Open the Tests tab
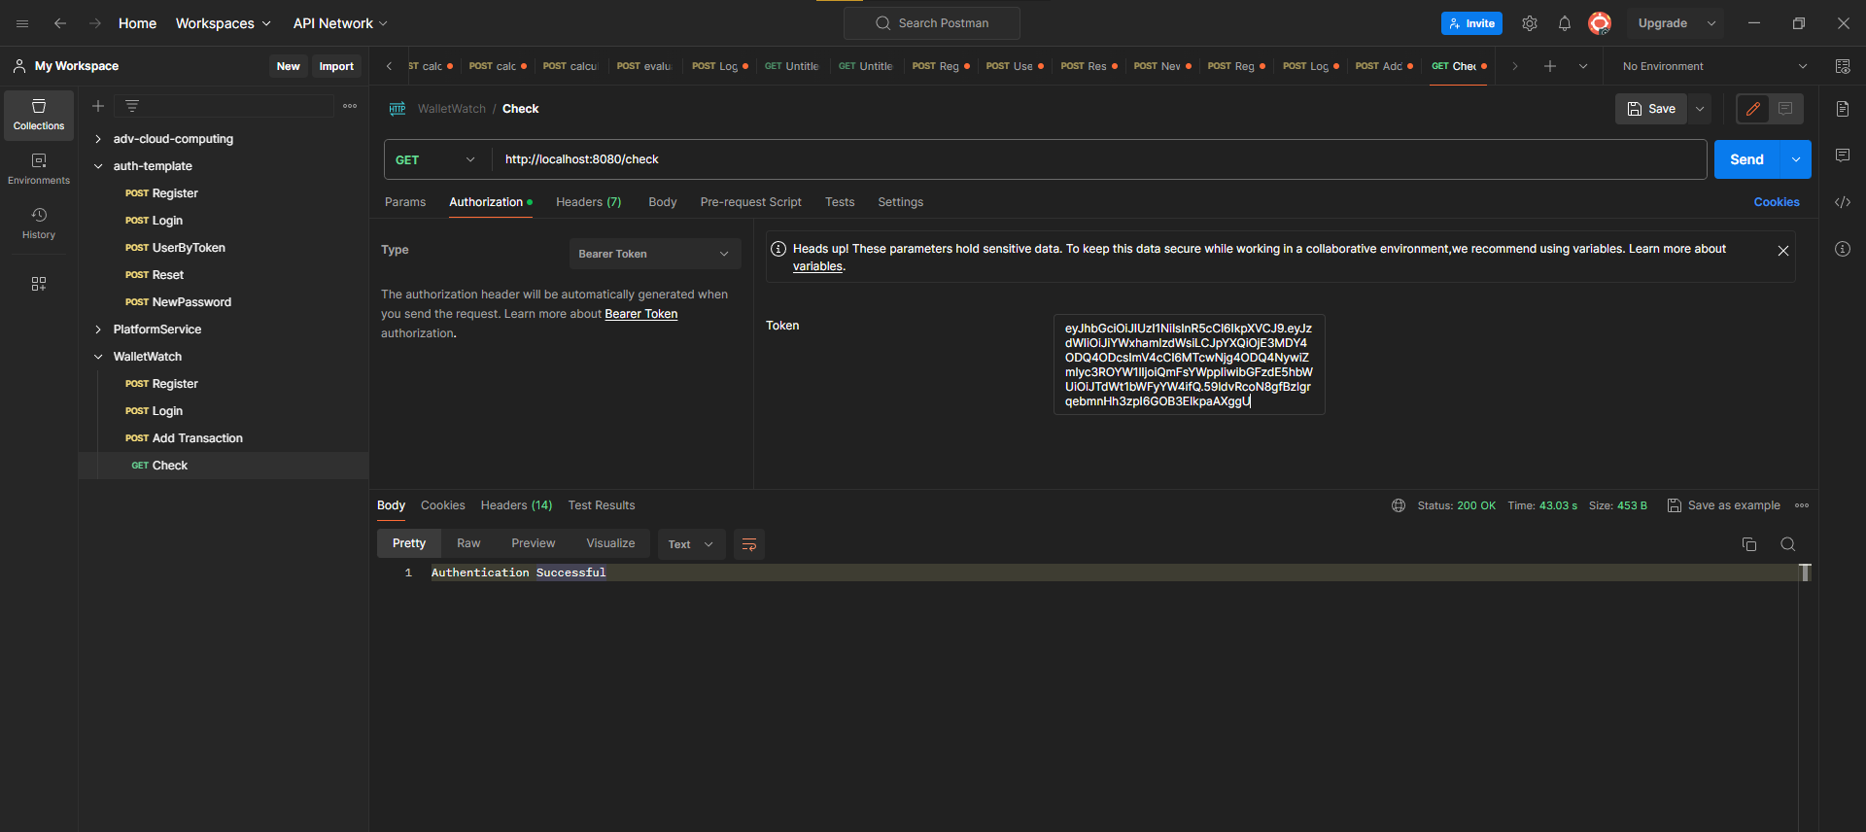Viewport: 1866px width, 832px height. click(840, 202)
